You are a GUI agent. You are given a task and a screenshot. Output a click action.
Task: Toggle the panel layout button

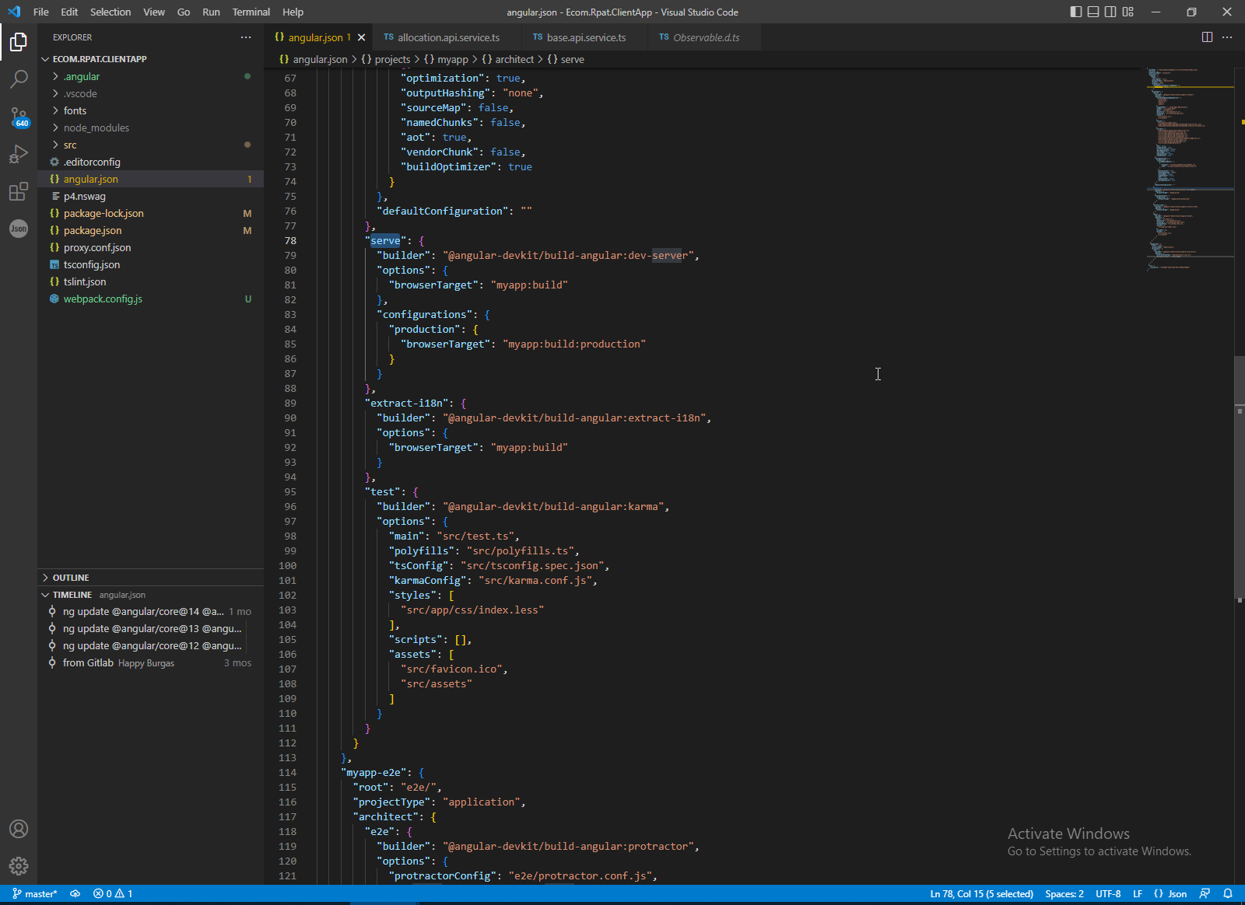pos(1093,12)
